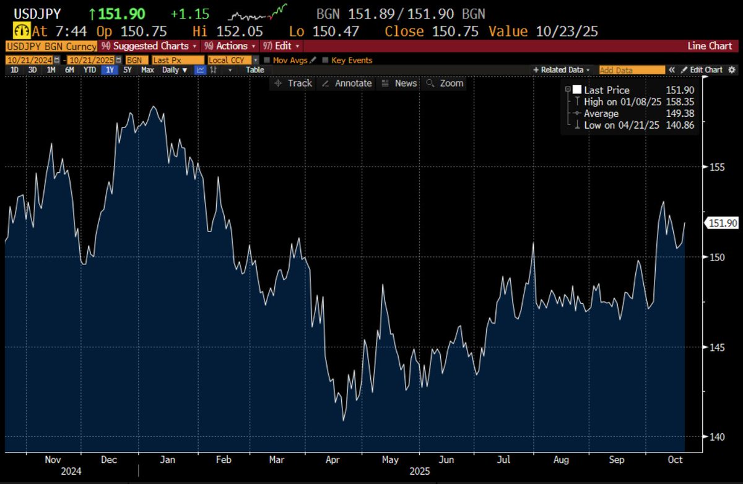Click the Add Data input field

point(632,70)
